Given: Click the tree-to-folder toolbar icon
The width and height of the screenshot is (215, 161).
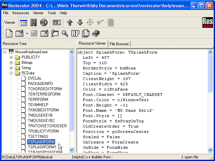Looking at the screenshot, I should [x=55, y=33].
